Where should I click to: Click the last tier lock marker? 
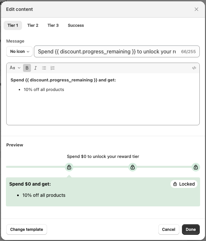coord(196,167)
